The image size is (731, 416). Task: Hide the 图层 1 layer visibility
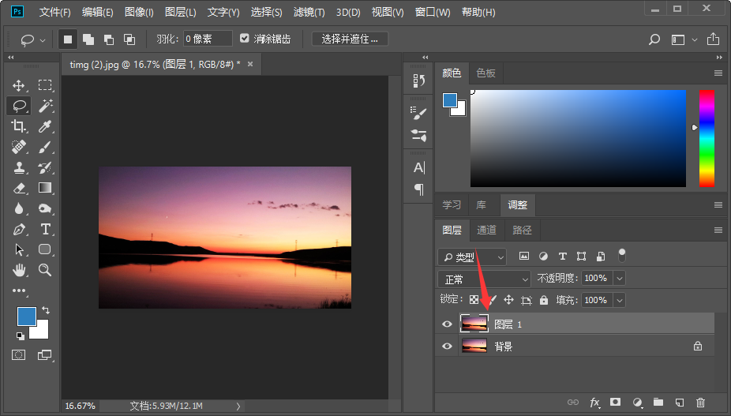[448, 324]
